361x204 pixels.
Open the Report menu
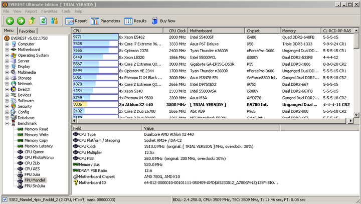click(x=31, y=12)
